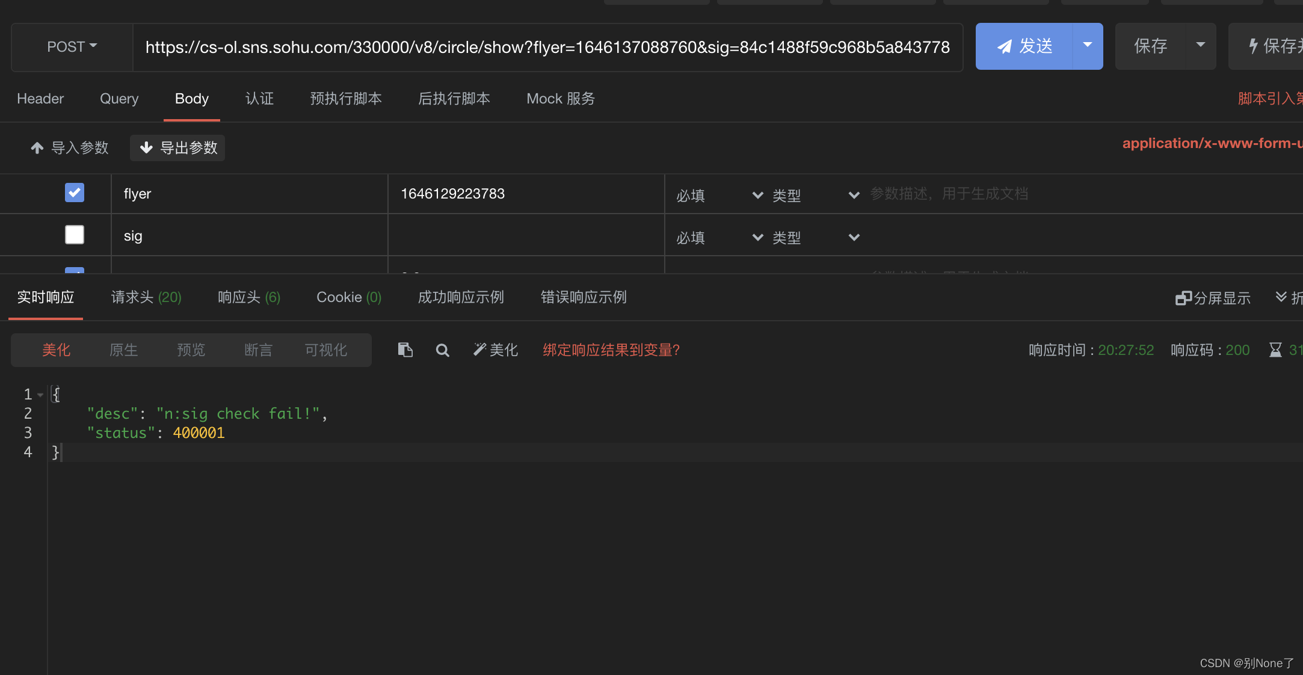The height and width of the screenshot is (675, 1303).
Task: Open the 响应头 (6) tab
Action: (248, 297)
